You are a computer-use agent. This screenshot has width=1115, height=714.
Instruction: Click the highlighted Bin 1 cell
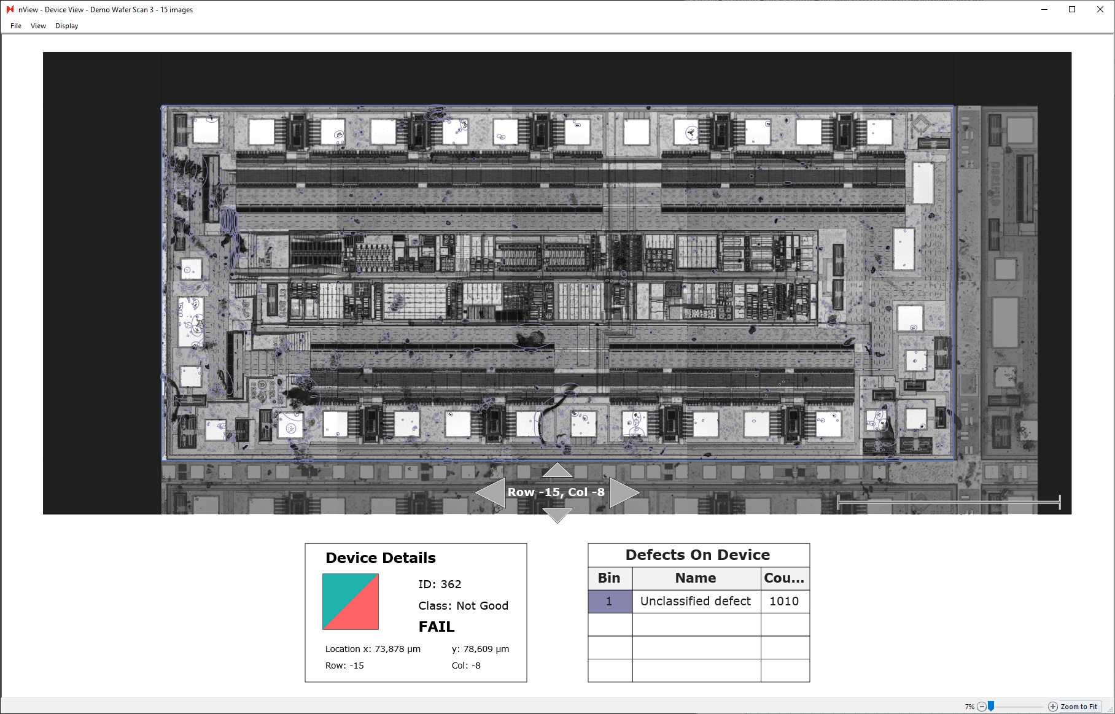tap(609, 601)
